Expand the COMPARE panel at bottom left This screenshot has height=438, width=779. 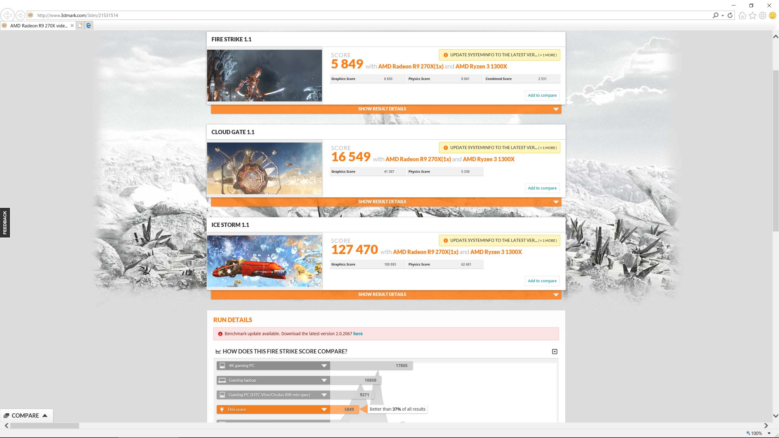click(26, 415)
